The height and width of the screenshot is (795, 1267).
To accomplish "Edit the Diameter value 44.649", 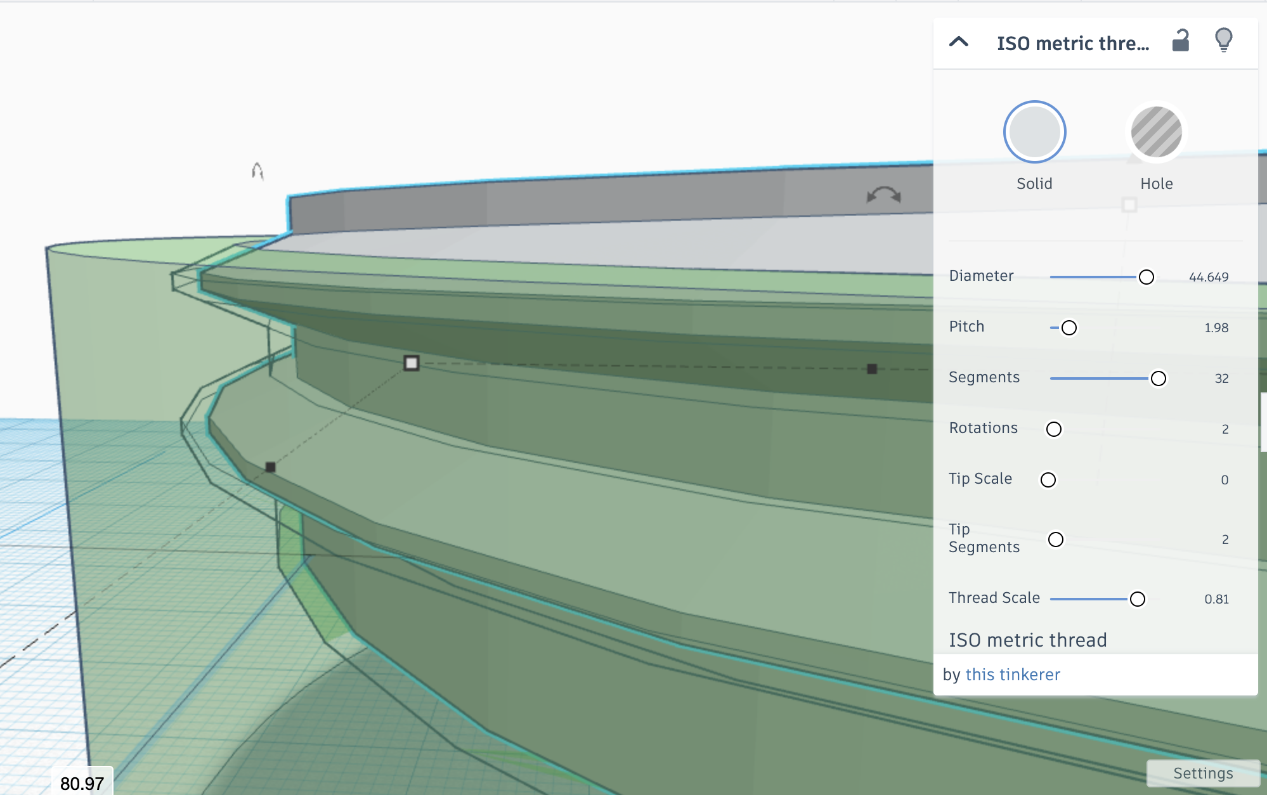I will pyautogui.click(x=1208, y=277).
